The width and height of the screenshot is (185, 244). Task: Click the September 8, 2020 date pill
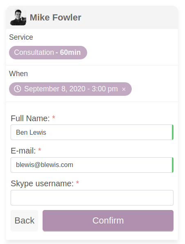tap(70, 89)
